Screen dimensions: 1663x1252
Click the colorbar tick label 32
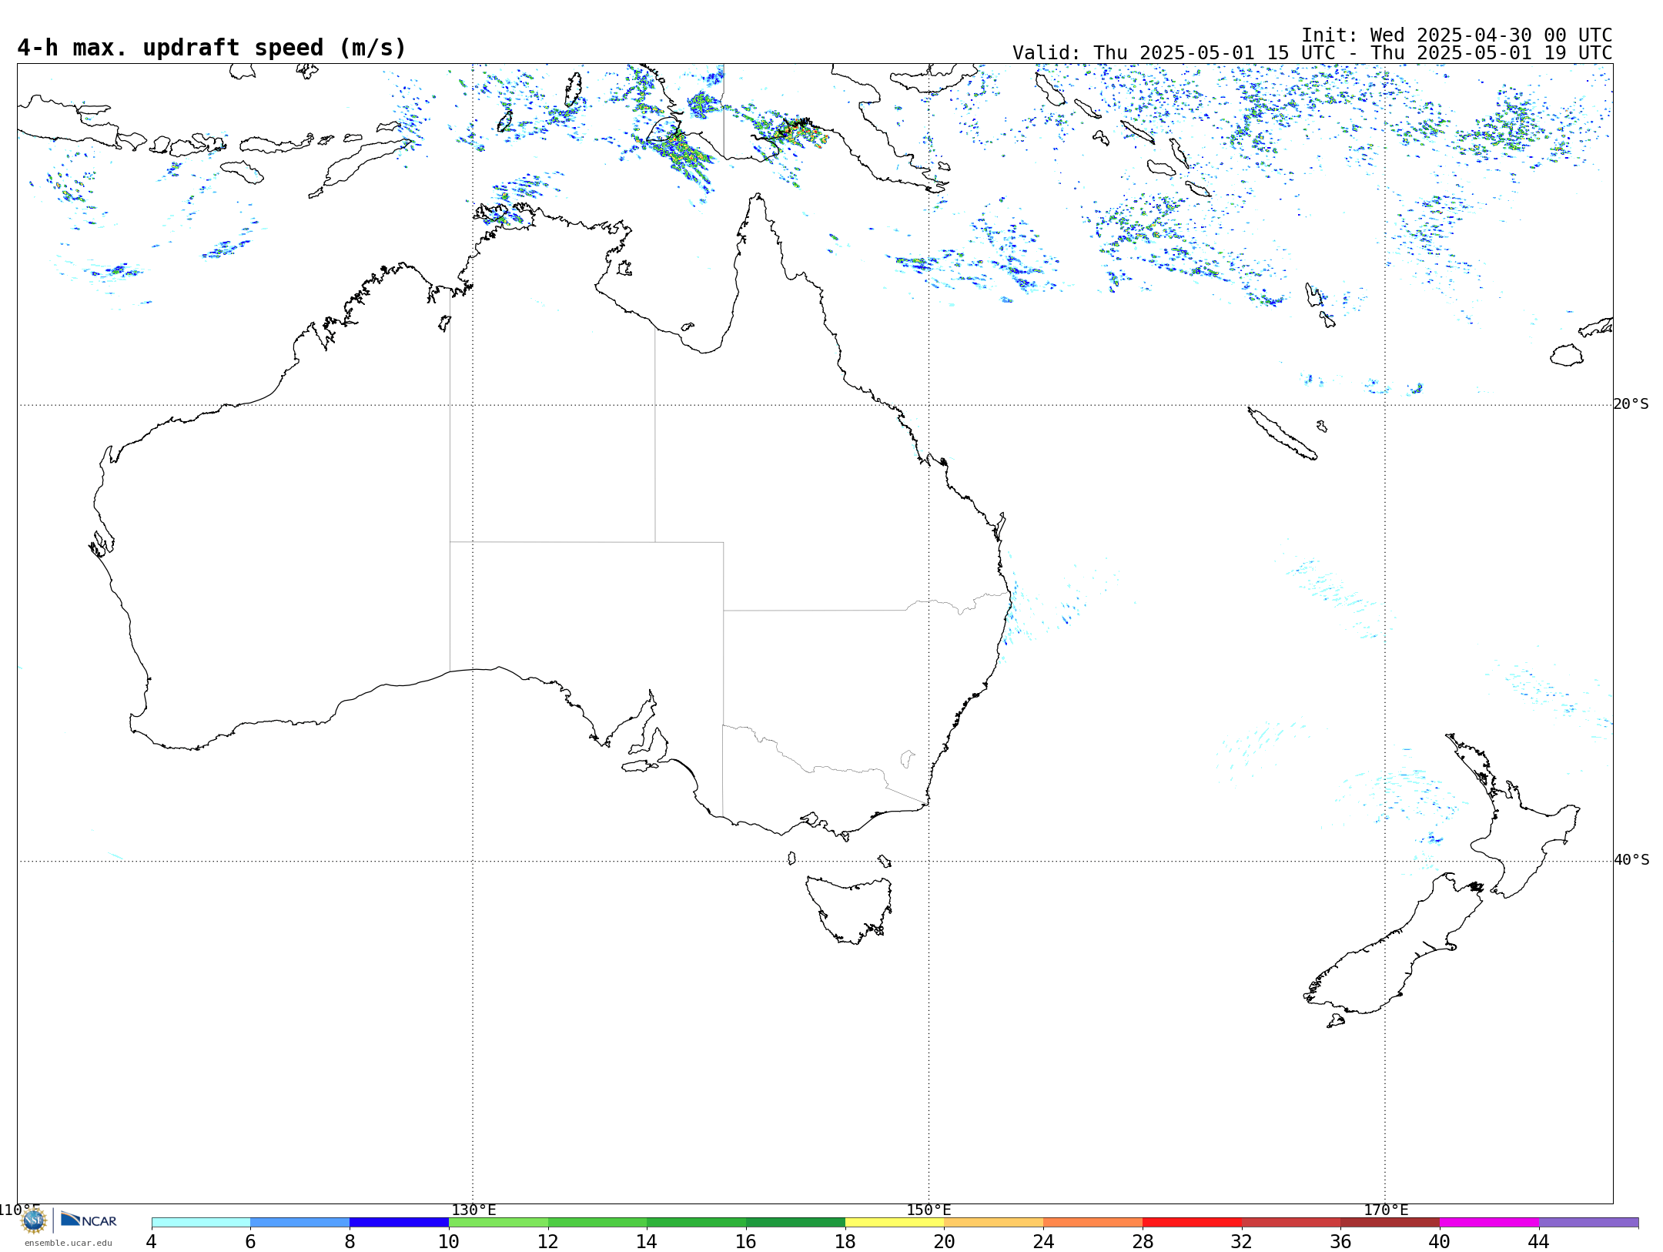point(1242,1241)
